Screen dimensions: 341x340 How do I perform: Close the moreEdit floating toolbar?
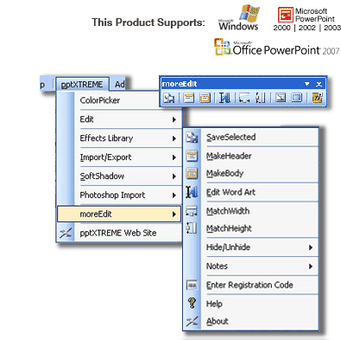tap(319, 84)
